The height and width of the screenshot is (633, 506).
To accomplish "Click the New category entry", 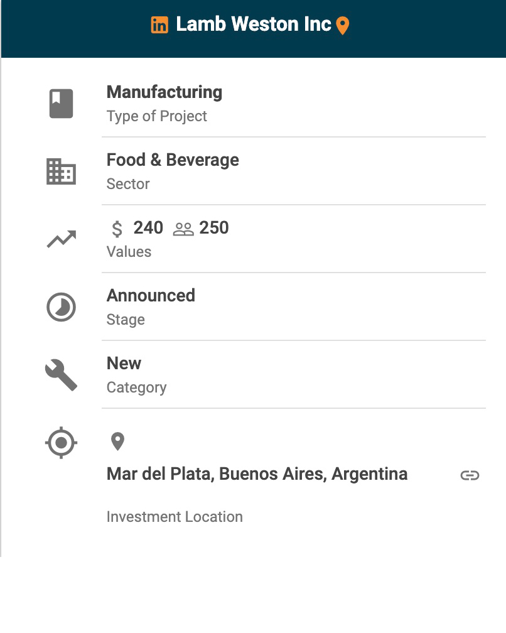I will (124, 364).
